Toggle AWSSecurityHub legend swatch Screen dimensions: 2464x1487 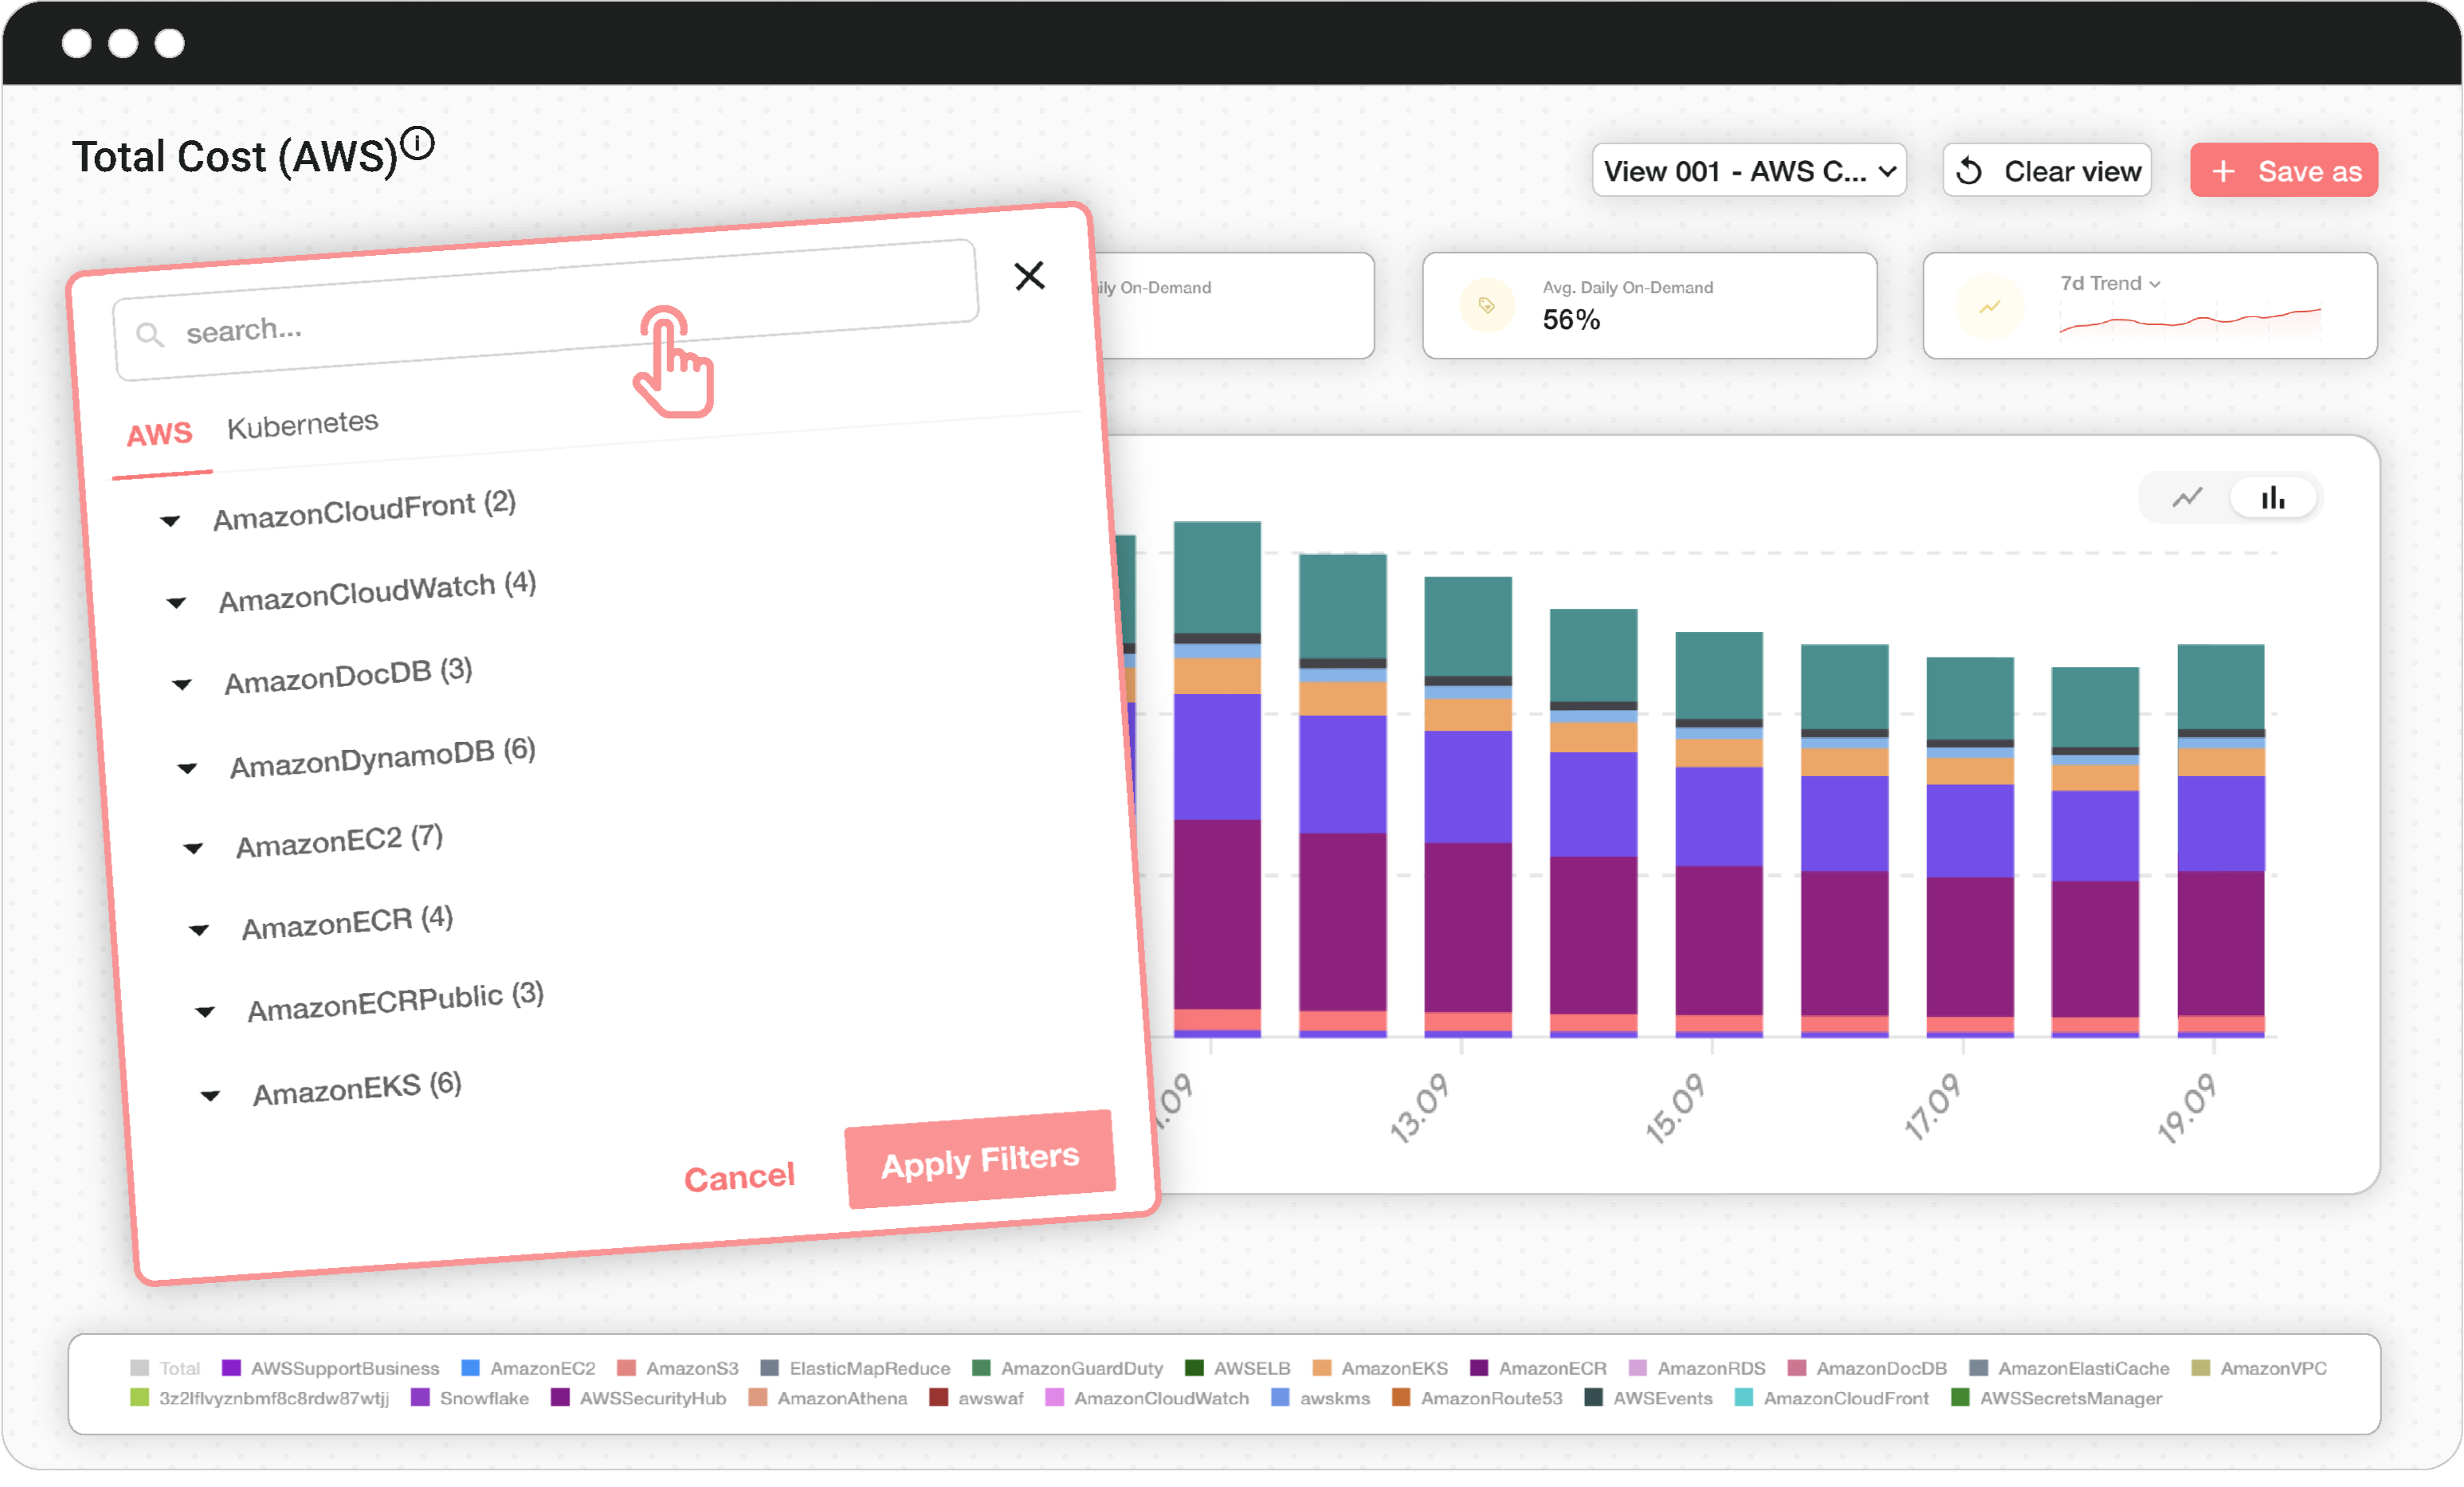[560, 1398]
